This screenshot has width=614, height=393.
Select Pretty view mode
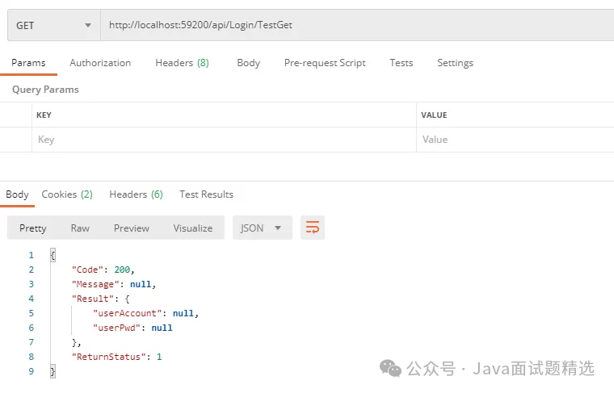[x=33, y=228]
